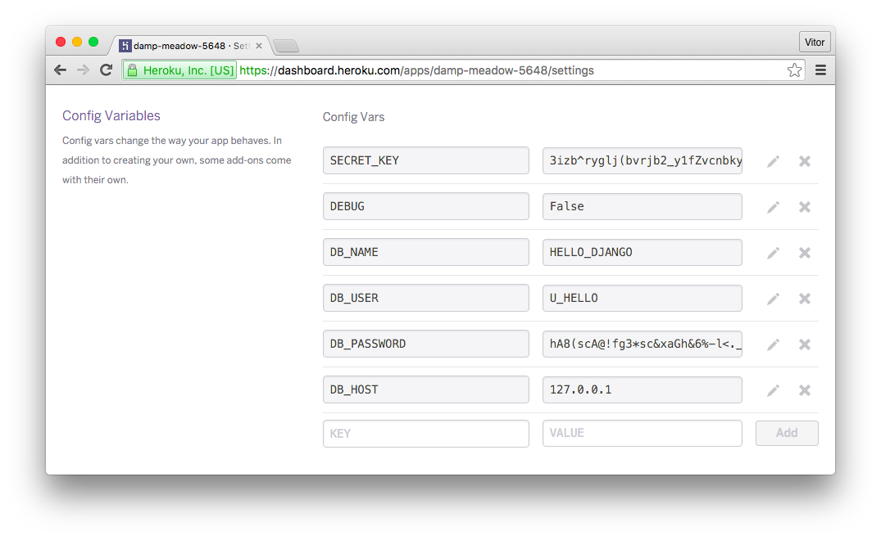
Task: Edit the DB_PASSWORD variable with the pencil icon
Action: [773, 344]
